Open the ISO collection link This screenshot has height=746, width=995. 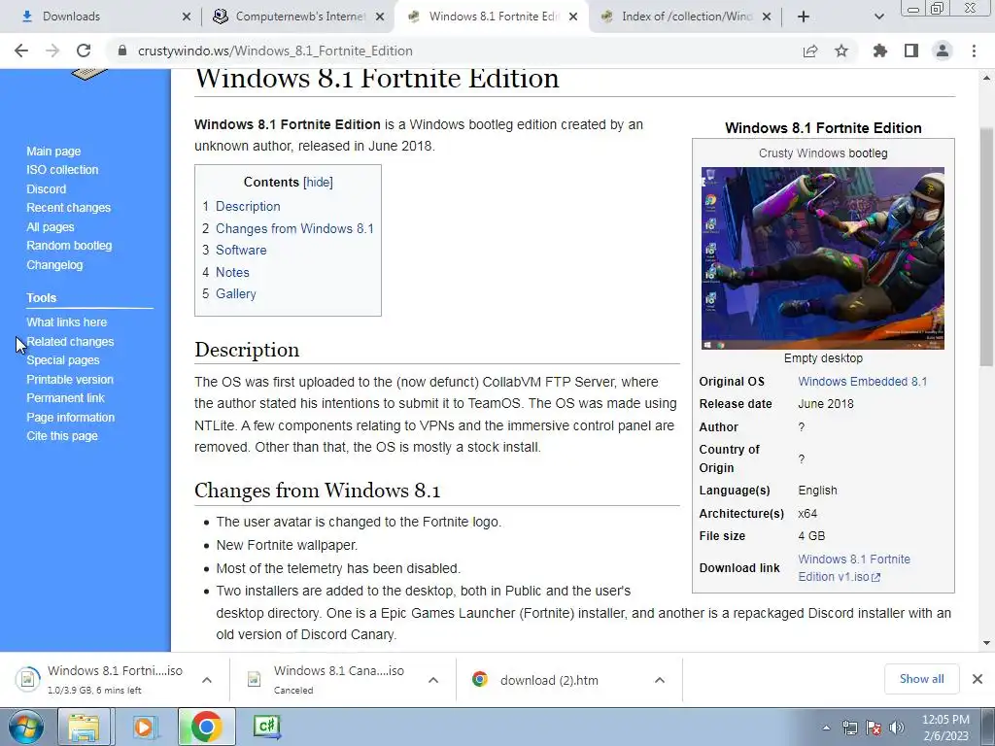point(62,169)
